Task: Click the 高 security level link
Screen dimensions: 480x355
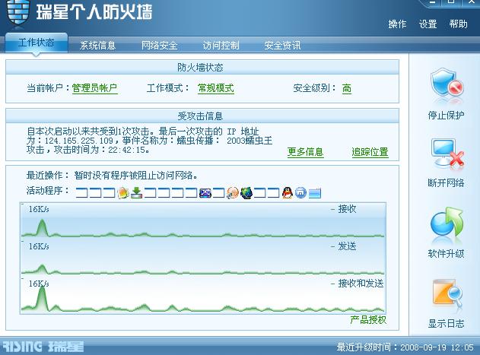Action: tap(347, 88)
